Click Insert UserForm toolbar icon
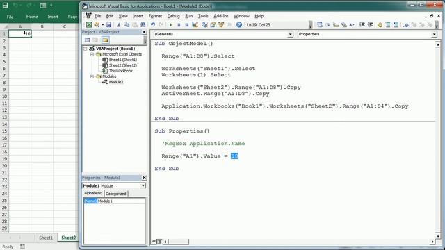The width and height of the screenshot is (445, 250). [x=97, y=25]
